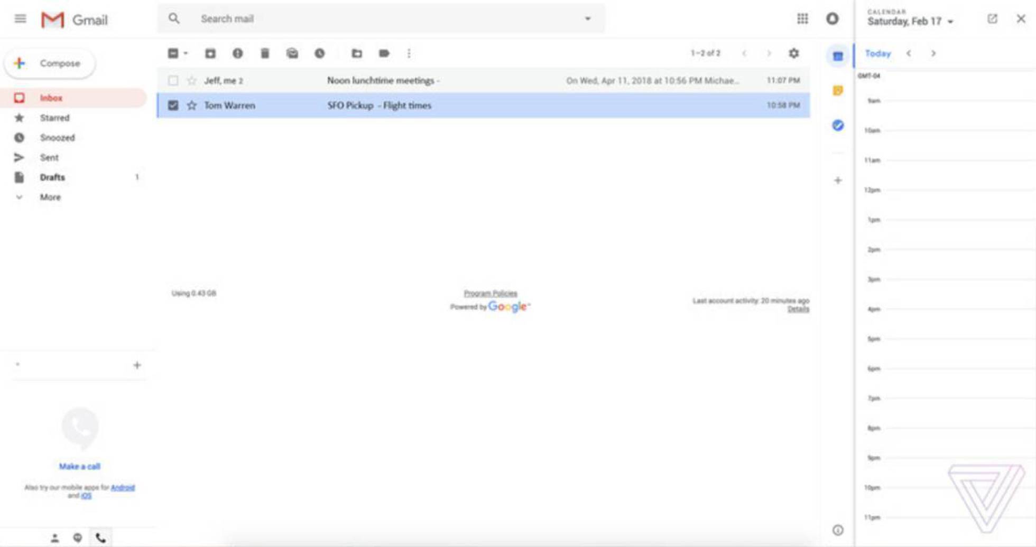Image resolution: width=1036 pixels, height=547 pixels.
Task: Open the Saturday, Feb 17 date dropdown
Action: [950, 22]
